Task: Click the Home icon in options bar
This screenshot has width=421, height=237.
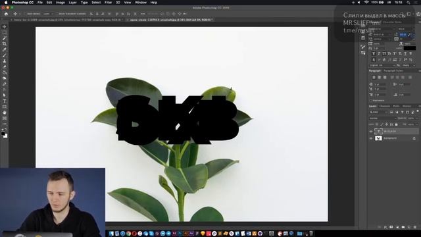Action: (6, 14)
